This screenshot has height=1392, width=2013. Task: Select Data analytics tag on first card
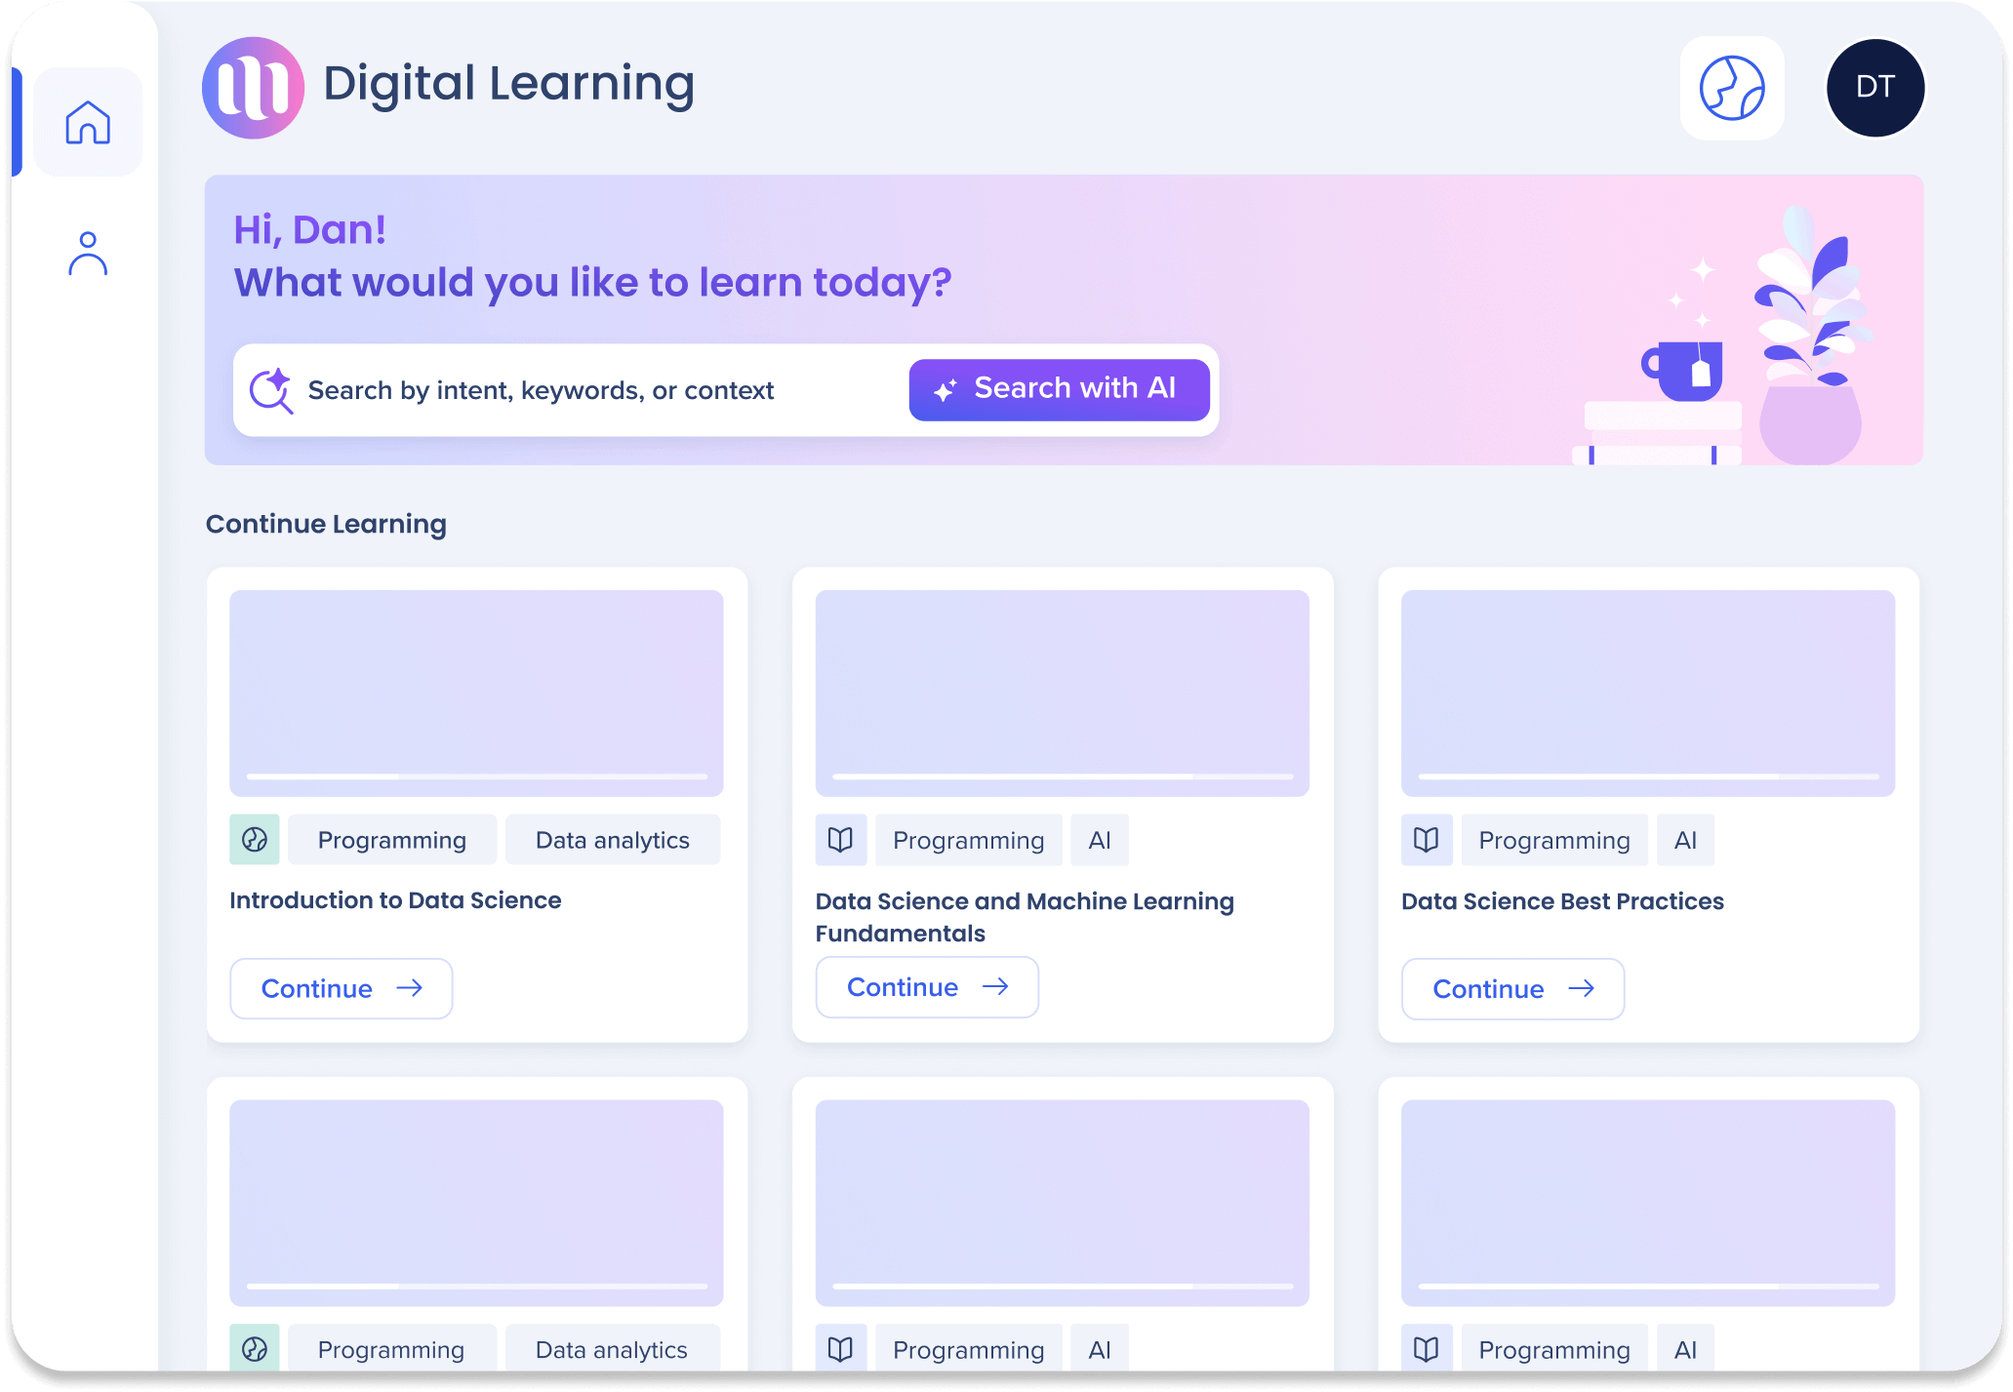pyautogui.click(x=612, y=840)
